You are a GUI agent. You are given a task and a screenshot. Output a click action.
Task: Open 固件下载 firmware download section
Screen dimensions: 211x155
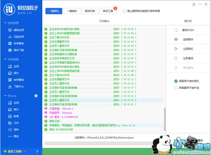(19, 50)
